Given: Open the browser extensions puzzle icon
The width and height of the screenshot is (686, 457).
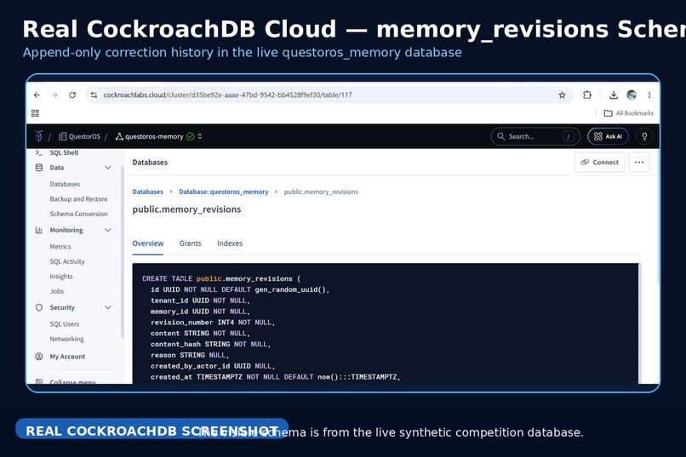Looking at the screenshot, I should [587, 95].
